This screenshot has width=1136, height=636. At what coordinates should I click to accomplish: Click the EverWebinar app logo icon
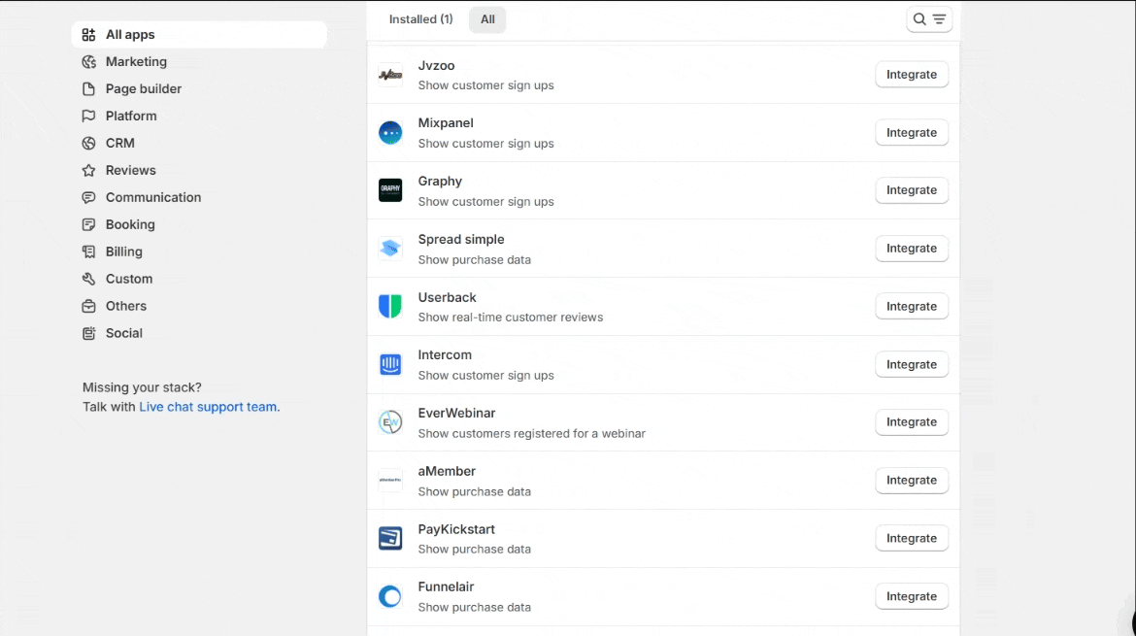pyautogui.click(x=390, y=422)
